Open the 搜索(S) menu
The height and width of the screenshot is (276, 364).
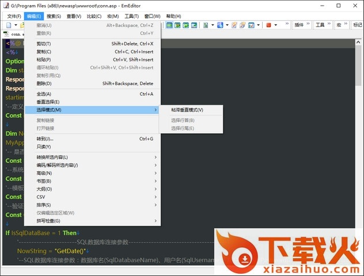54,16
